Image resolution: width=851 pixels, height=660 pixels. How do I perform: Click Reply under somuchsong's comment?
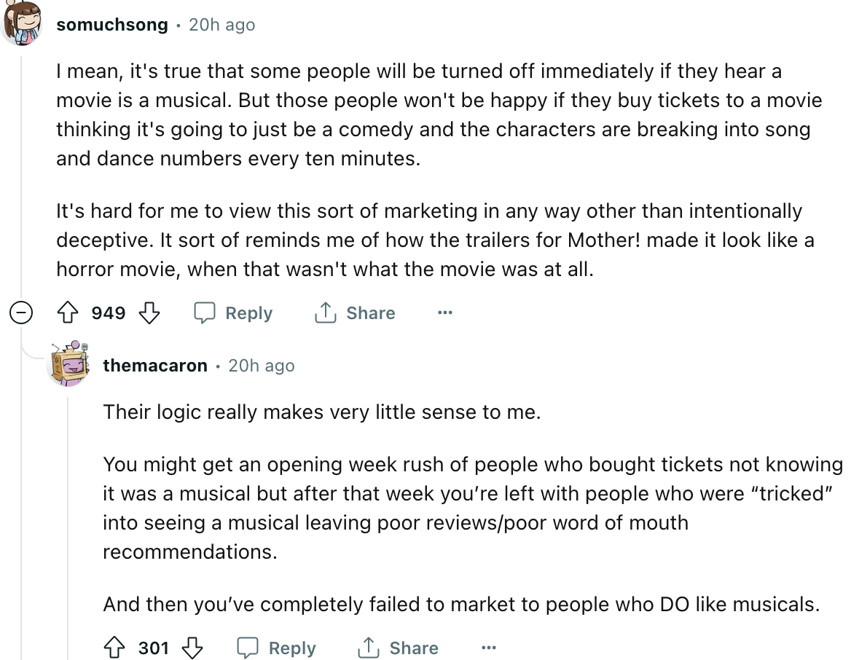pyautogui.click(x=233, y=313)
